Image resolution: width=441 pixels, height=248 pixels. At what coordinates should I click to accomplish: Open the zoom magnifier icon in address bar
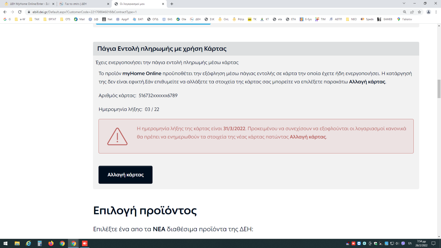(x=405, y=12)
